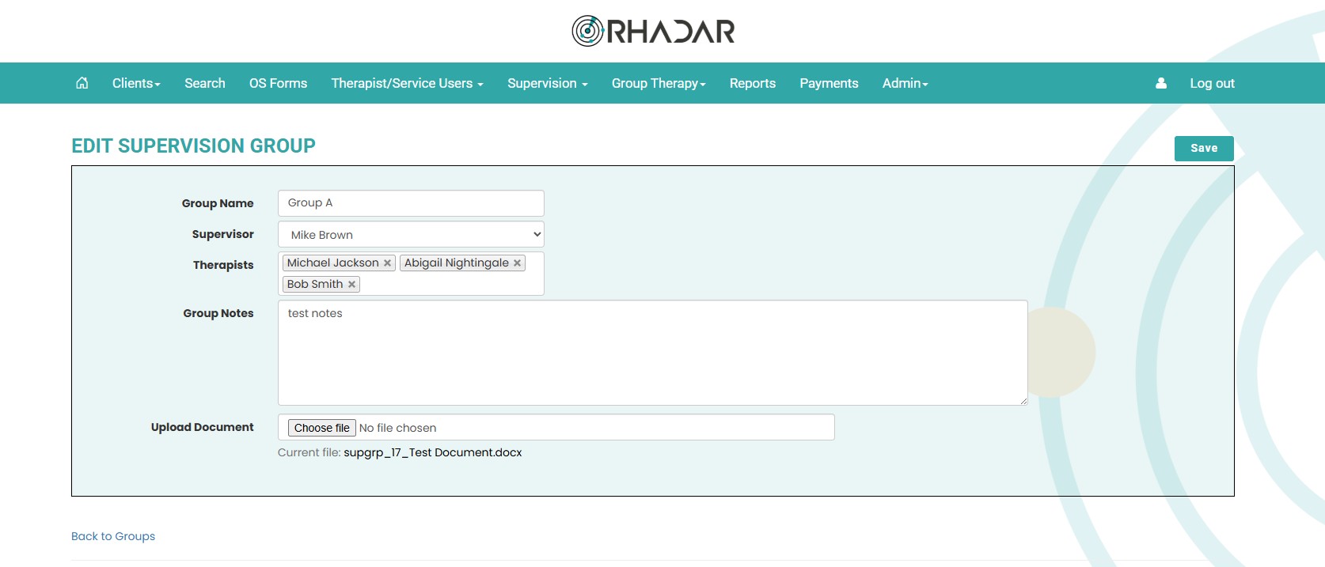Click the Group Notes label
Screen dimensions: 1325x567
point(218,313)
